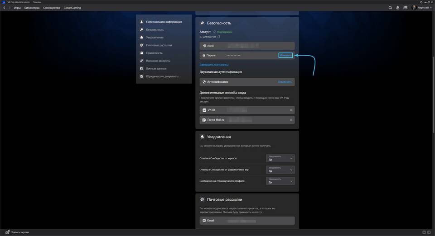The width and height of the screenshot is (435, 236).
Task: Copy the account ID with copy icon
Action: point(219,37)
